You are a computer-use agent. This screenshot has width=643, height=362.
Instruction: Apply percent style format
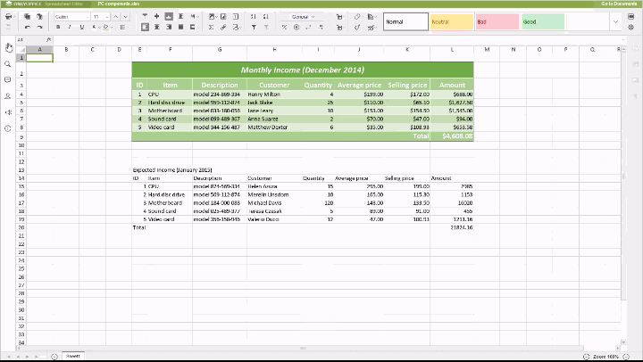coord(284,28)
